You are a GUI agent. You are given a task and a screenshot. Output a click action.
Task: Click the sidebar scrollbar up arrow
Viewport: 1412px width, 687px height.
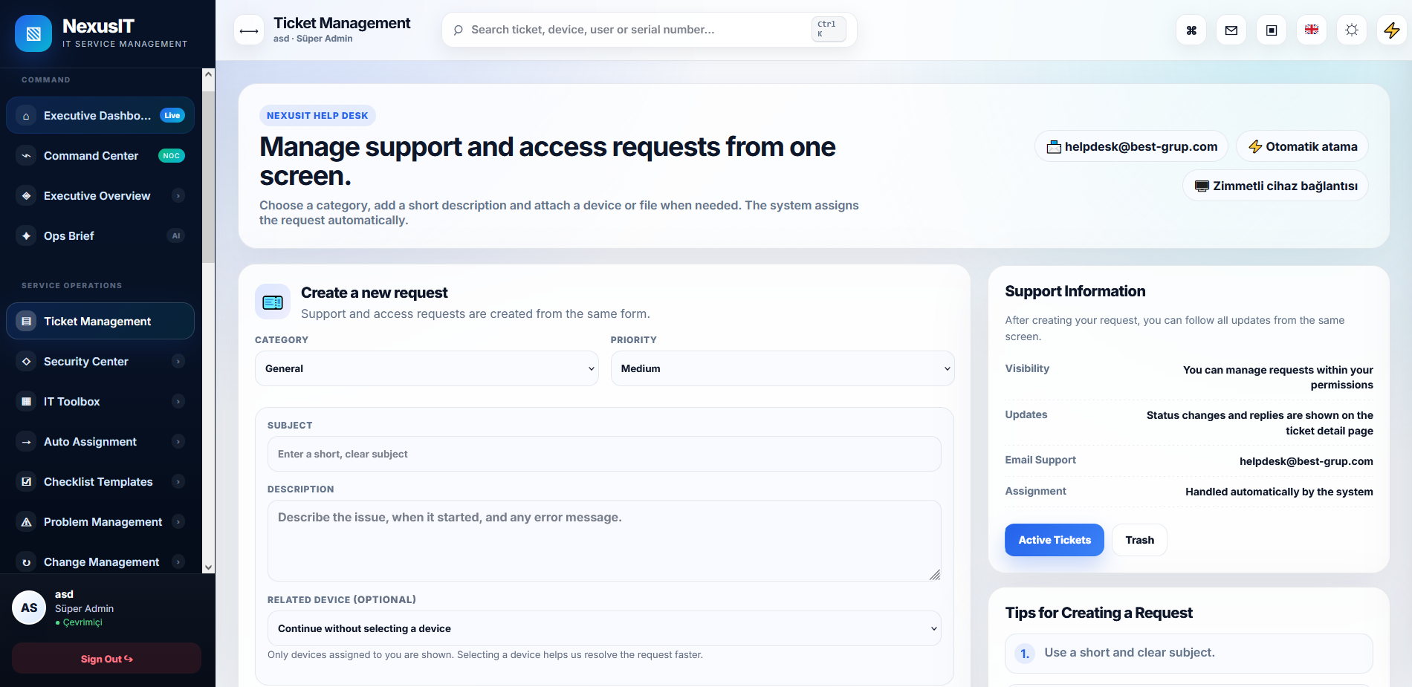209,74
